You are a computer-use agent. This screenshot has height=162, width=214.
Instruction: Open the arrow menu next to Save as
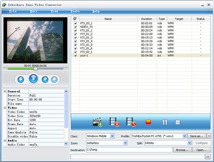pos(209,136)
